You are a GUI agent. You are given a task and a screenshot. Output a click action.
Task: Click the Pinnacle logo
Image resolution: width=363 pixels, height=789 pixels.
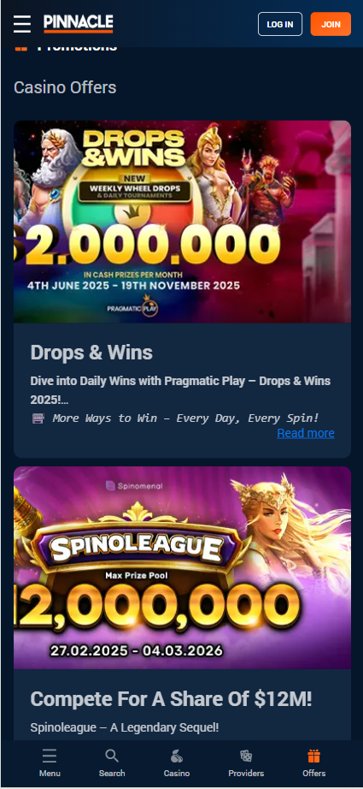(x=79, y=24)
